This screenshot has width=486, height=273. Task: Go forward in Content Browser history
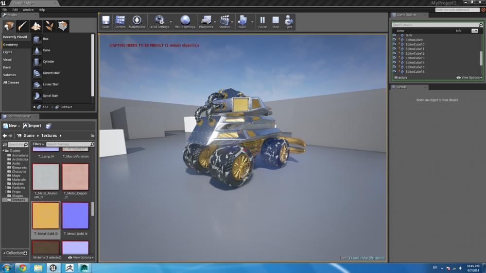[x=11, y=136]
